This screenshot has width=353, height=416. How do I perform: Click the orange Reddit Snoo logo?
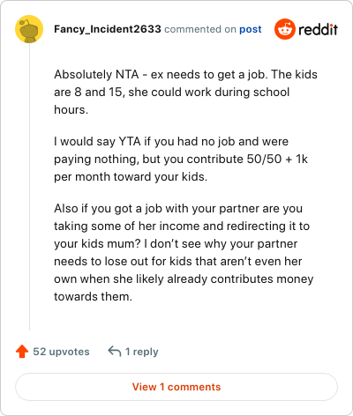coord(285,29)
